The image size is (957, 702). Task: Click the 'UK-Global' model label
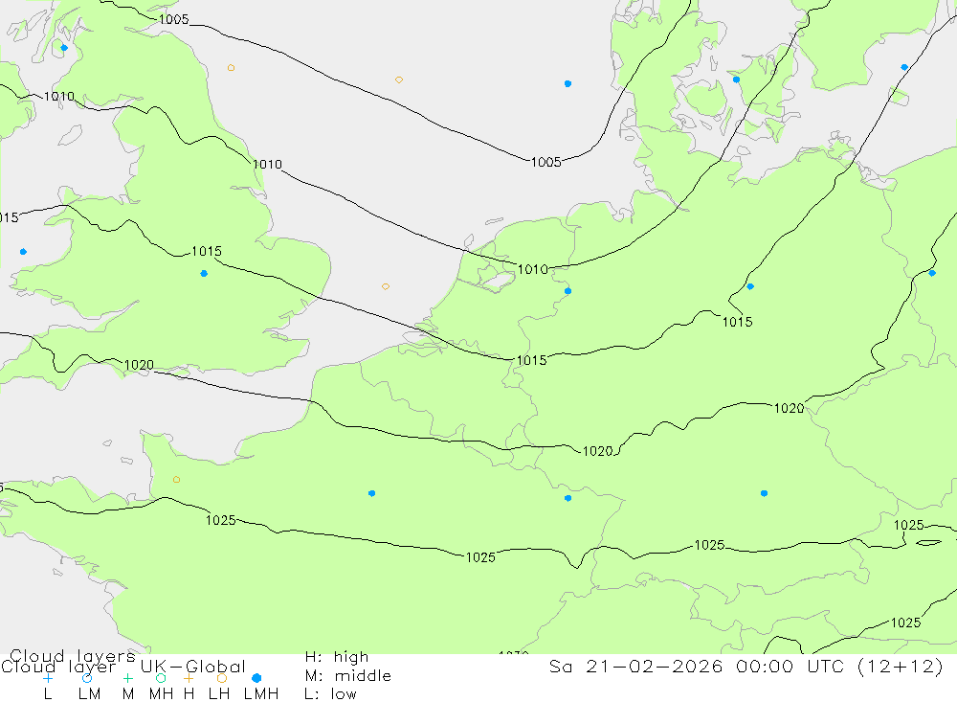(193, 667)
